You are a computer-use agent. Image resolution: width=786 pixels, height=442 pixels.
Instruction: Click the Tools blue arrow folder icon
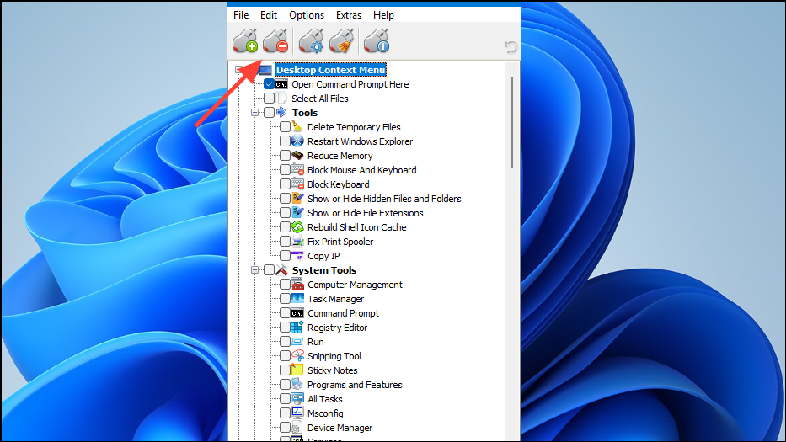tap(281, 112)
